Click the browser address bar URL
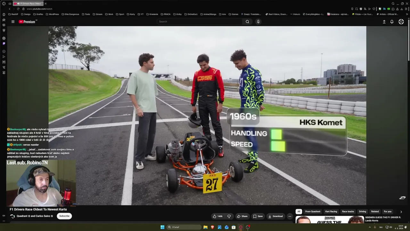The image size is (410, 231). [x=39, y=9]
